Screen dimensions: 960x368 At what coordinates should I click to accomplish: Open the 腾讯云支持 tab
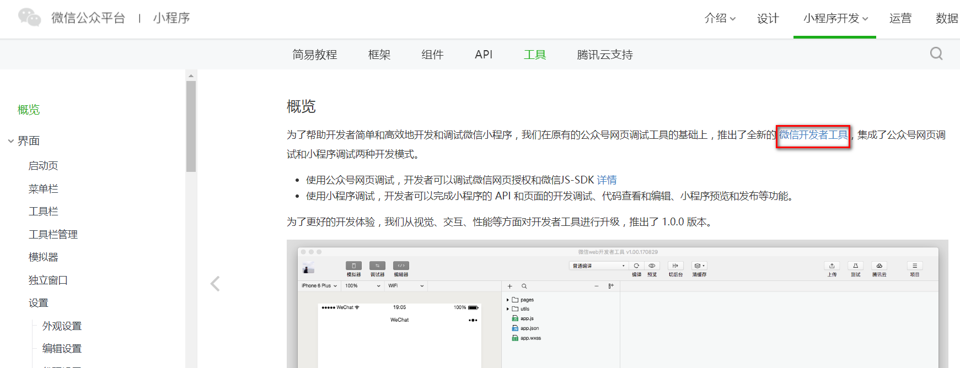[605, 55]
